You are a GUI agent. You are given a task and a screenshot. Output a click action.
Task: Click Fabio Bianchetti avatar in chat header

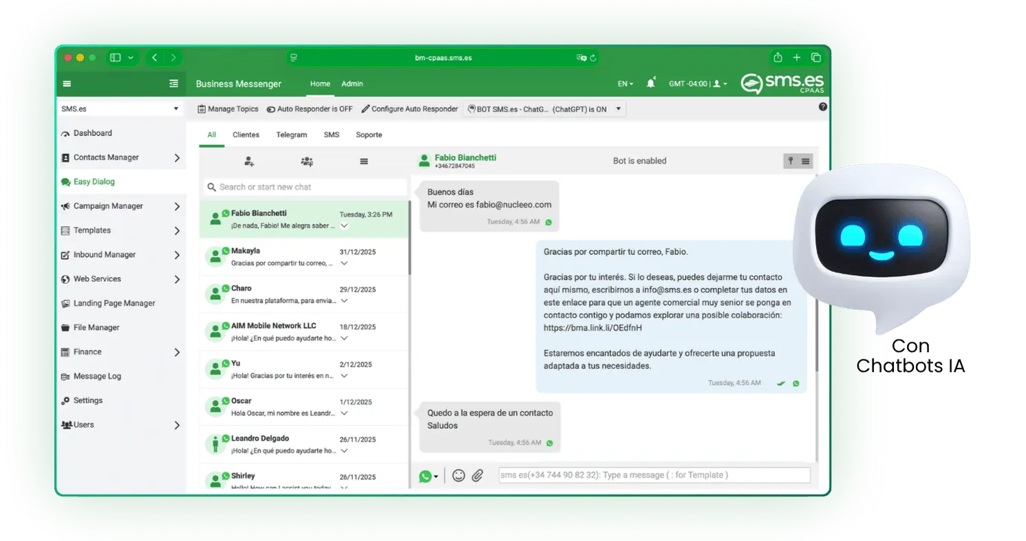(425, 161)
